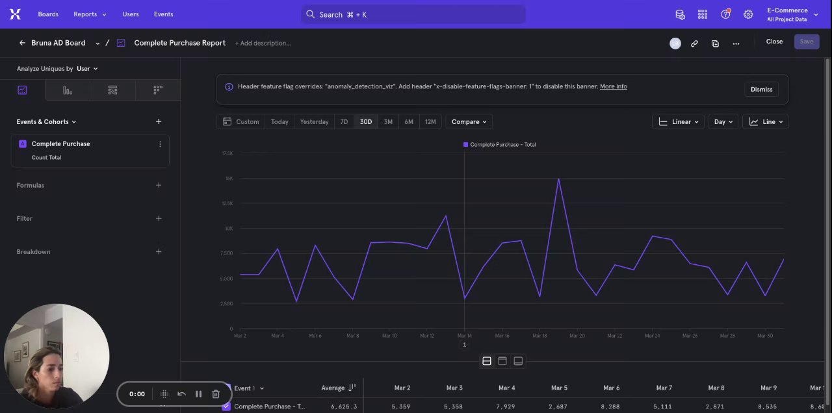The width and height of the screenshot is (832, 413).
Task: Click the Search input field
Action: tap(413, 14)
